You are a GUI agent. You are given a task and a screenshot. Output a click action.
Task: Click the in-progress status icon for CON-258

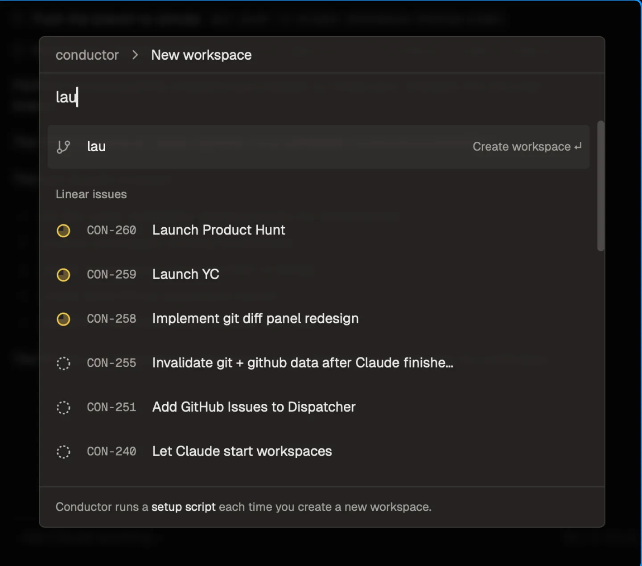(x=63, y=319)
